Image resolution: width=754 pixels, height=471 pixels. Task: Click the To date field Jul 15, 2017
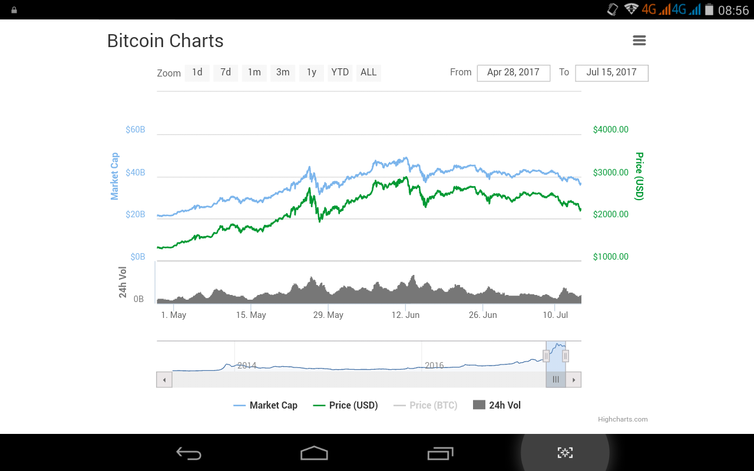point(611,72)
